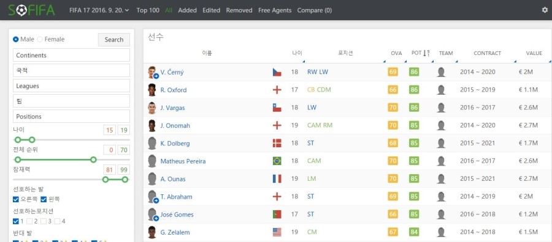Open the Top 100 tab
Viewport: 552px width, 242px height.
[x=148, y=10]
